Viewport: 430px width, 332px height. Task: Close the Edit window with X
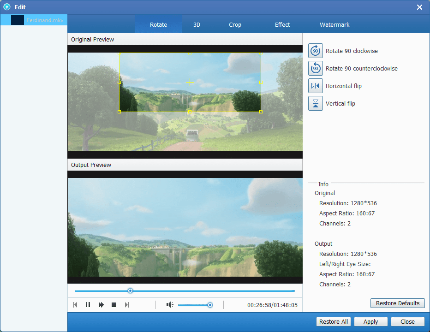[x=419, y=7]
